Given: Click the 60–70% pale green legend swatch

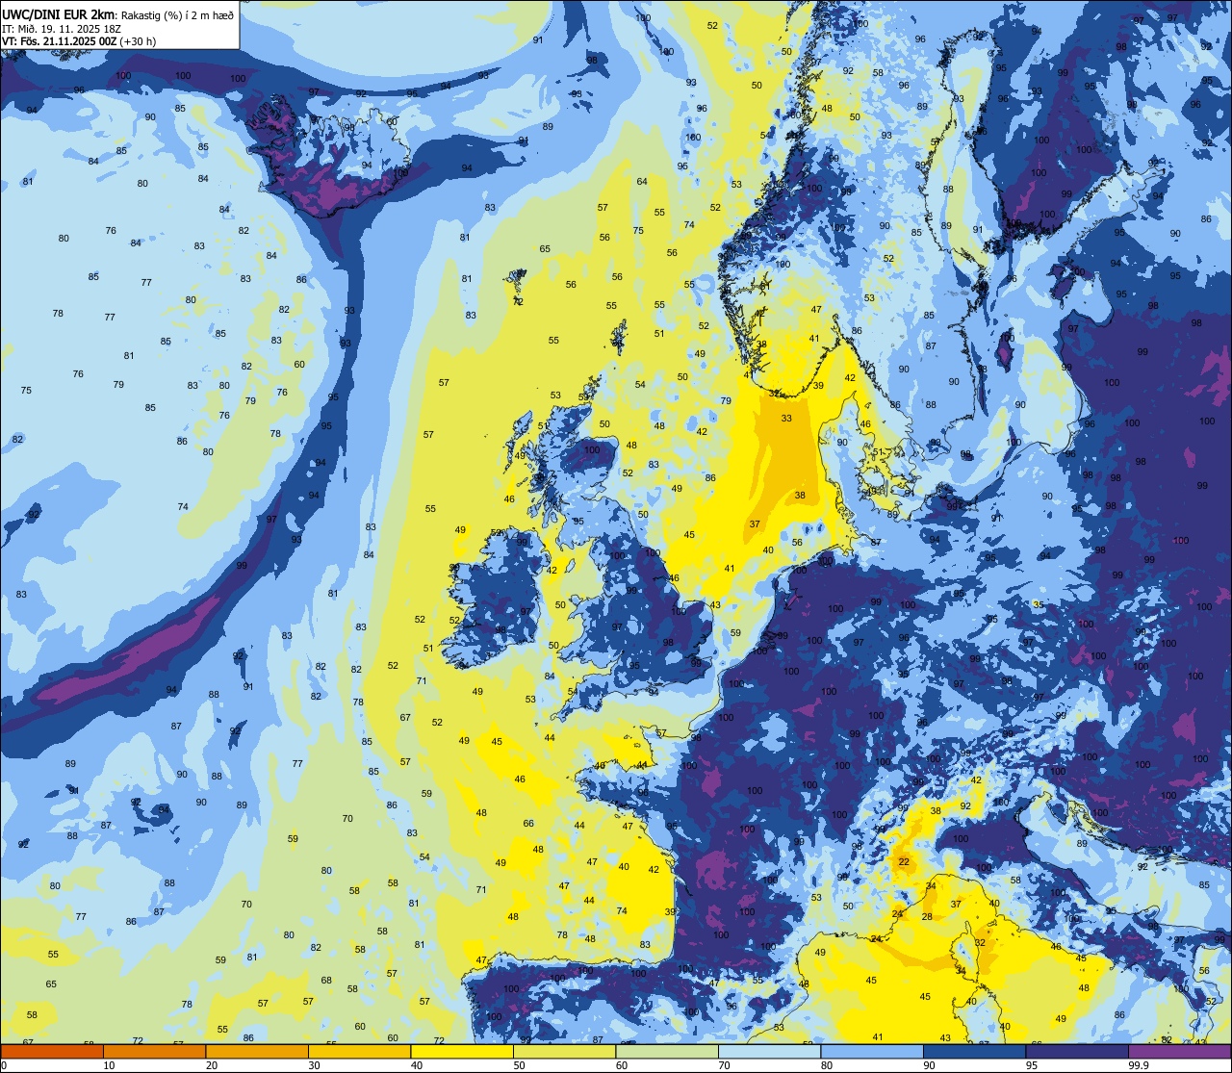Looking at the screenshot, I should [667, 1052].
